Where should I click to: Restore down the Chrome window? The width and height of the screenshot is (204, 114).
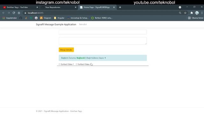pyautogui.click(x=194, y=7)
